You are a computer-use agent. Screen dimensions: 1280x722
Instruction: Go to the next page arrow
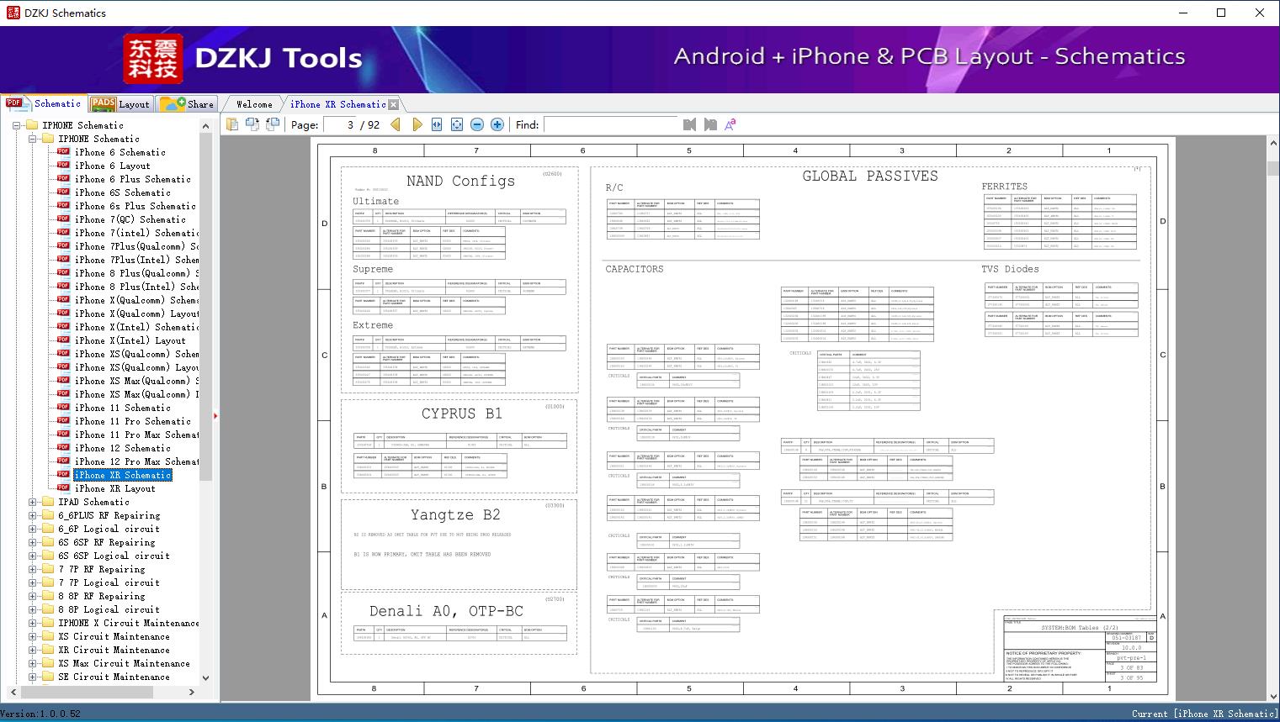[417, 124]
